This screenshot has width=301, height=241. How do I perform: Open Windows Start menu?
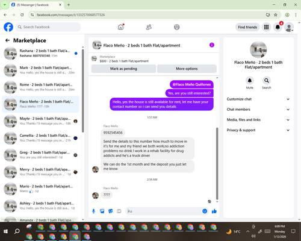coord(5,231)
